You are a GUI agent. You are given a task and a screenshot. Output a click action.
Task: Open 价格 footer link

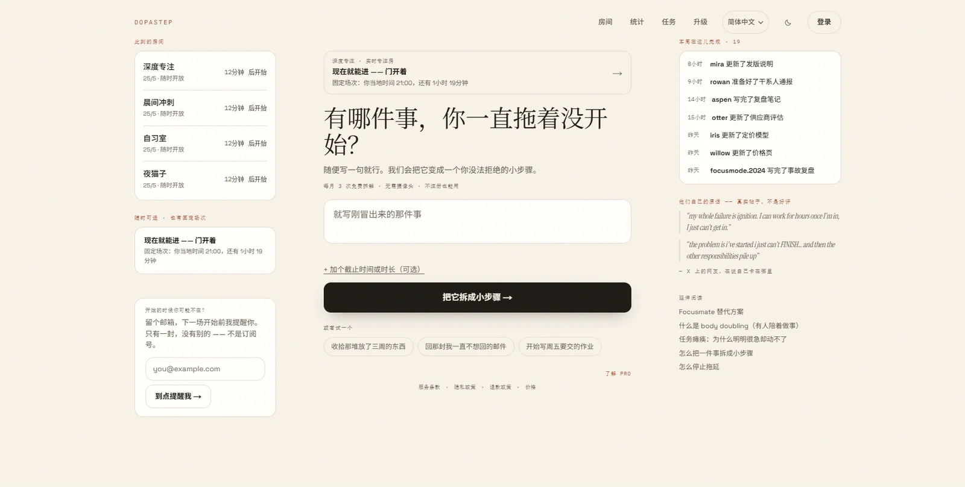point(531,387)
